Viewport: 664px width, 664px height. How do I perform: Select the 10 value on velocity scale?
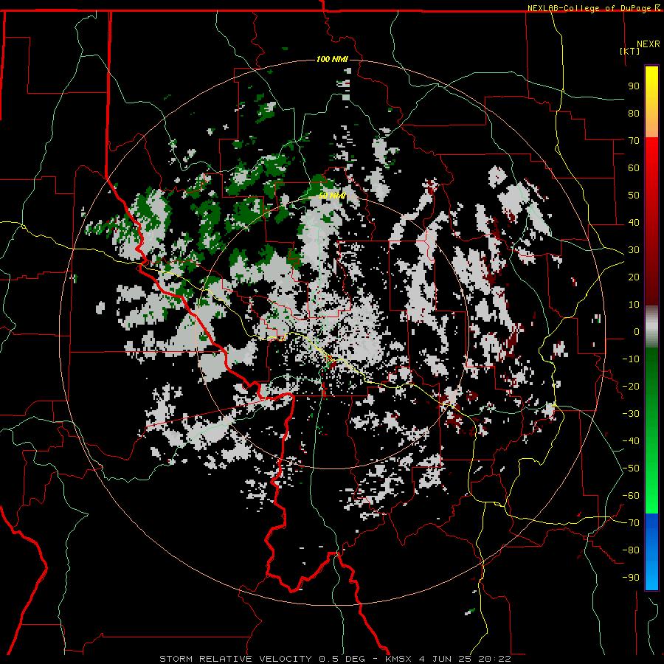pyautogui.click(x=634, y=305)
